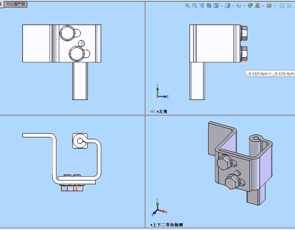
Task: Select the Zoom to Fit tool
Action: 187,6
